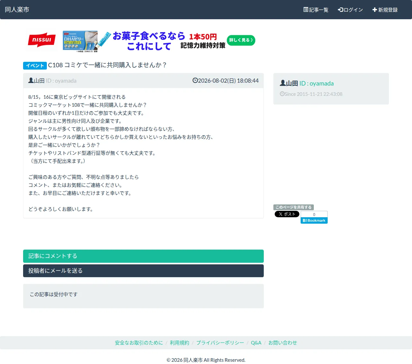
Task: Open the 安全なお取引のために footer link
Action: (x=139, y=343)
